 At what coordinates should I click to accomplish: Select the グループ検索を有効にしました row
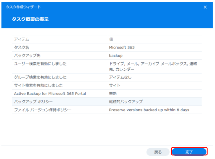point(40,77)
